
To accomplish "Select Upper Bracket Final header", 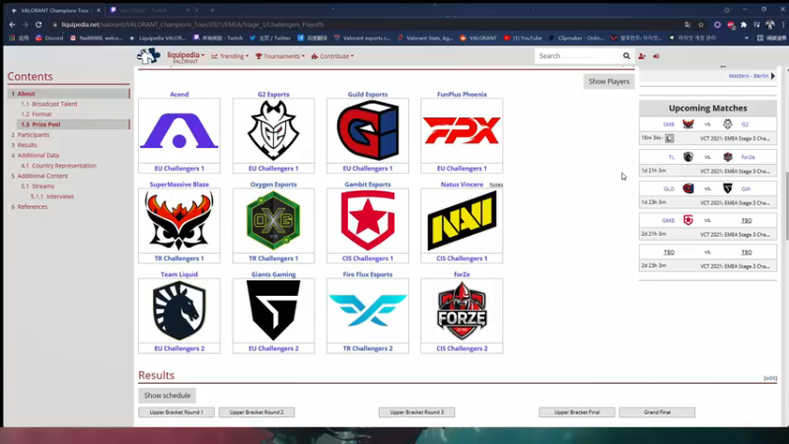I will pyautogui.click(x=577, y=411).
